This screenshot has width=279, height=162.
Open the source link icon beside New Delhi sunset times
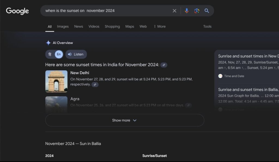[x=95, y=84]
